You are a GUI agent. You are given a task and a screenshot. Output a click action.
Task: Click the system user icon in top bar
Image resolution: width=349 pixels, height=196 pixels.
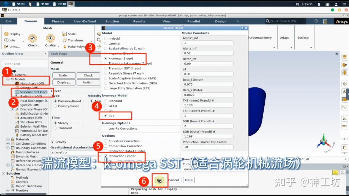click(x=336, y=4)
